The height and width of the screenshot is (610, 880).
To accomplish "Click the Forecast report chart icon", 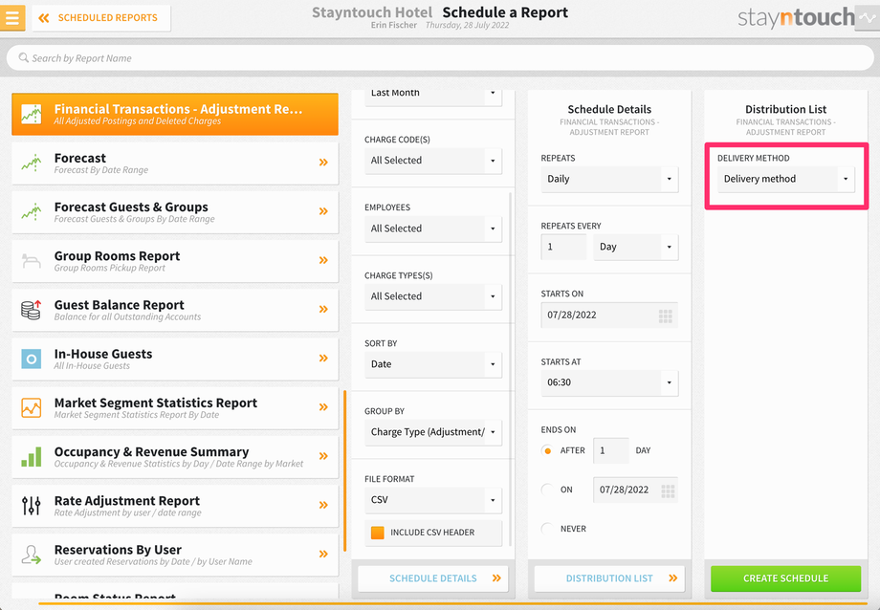I will 32,163.
